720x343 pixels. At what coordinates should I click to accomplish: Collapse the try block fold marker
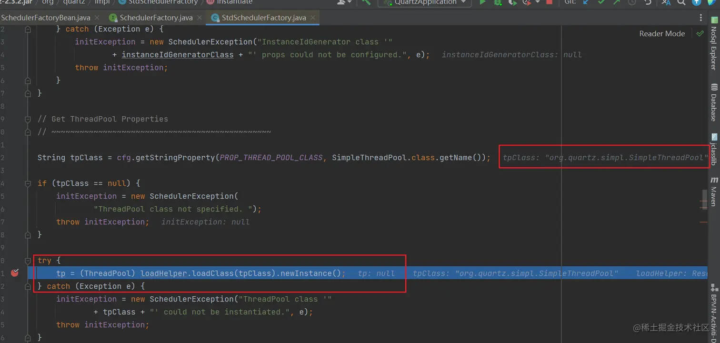(28, 261)
